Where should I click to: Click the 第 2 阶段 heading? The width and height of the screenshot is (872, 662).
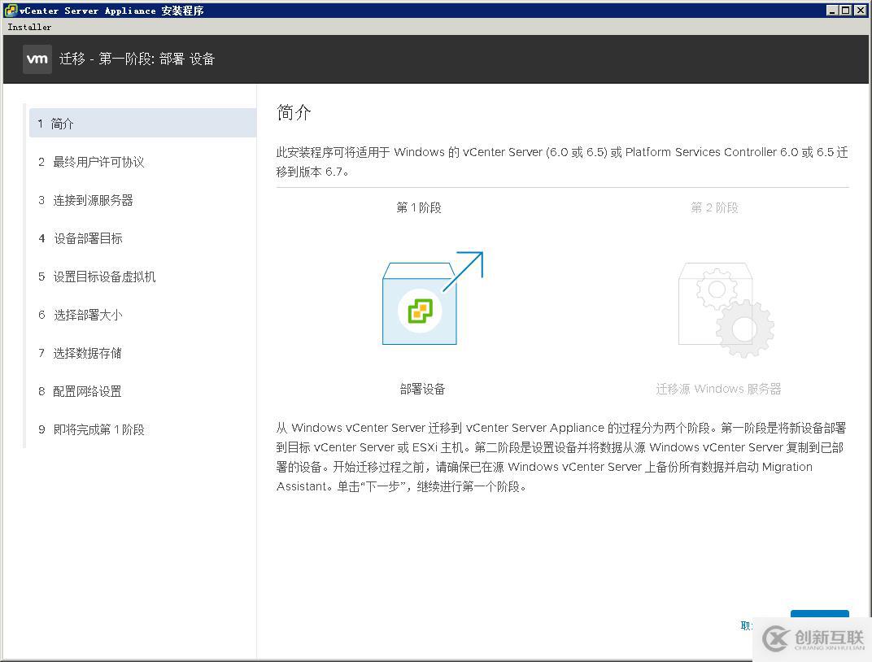[x=715, y=207]
